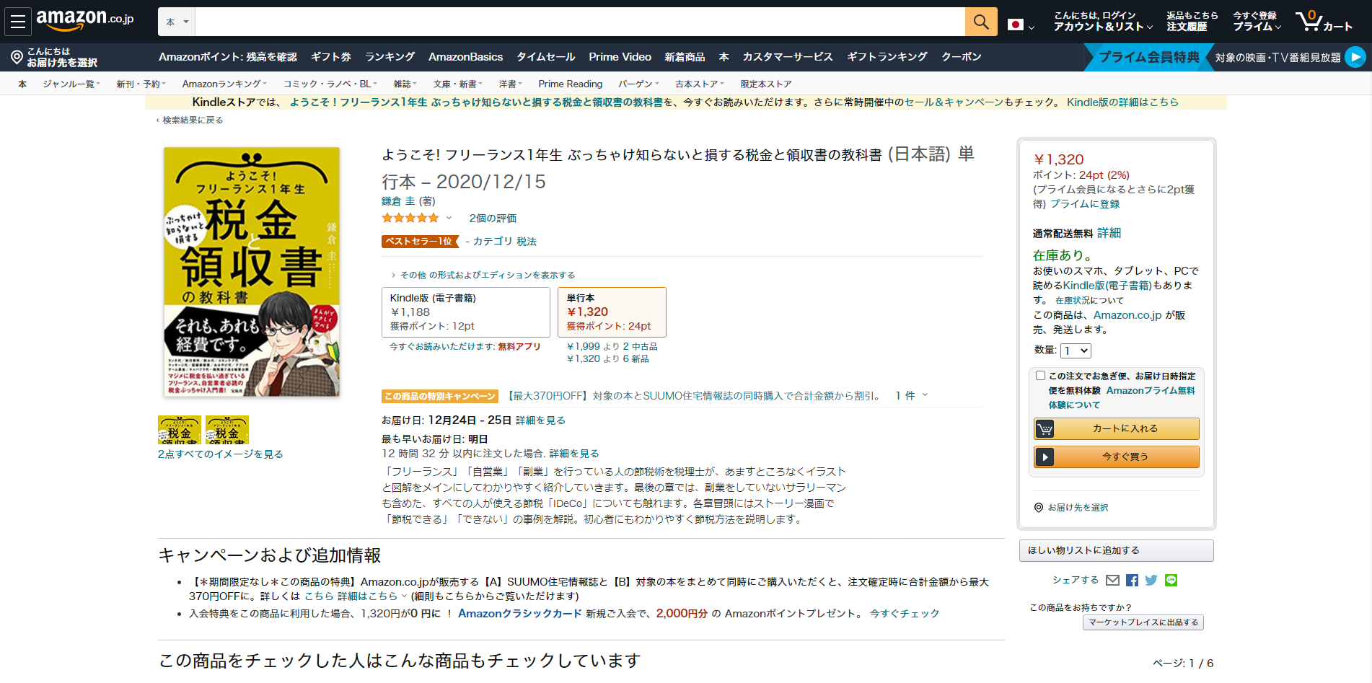The height and width of the screenshot is (683, 1372).
Task: Click プライム会員特典 banner
Action: click(x=1149, y=57)
